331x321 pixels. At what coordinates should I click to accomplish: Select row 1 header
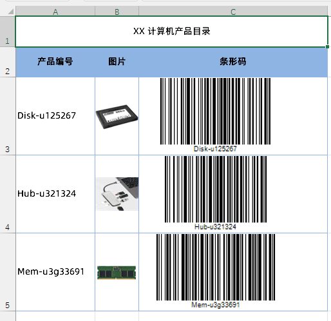pyautogui.click(x=8, y=32)
